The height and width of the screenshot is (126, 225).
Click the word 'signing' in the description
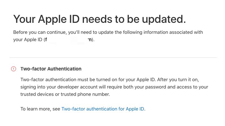28,87
